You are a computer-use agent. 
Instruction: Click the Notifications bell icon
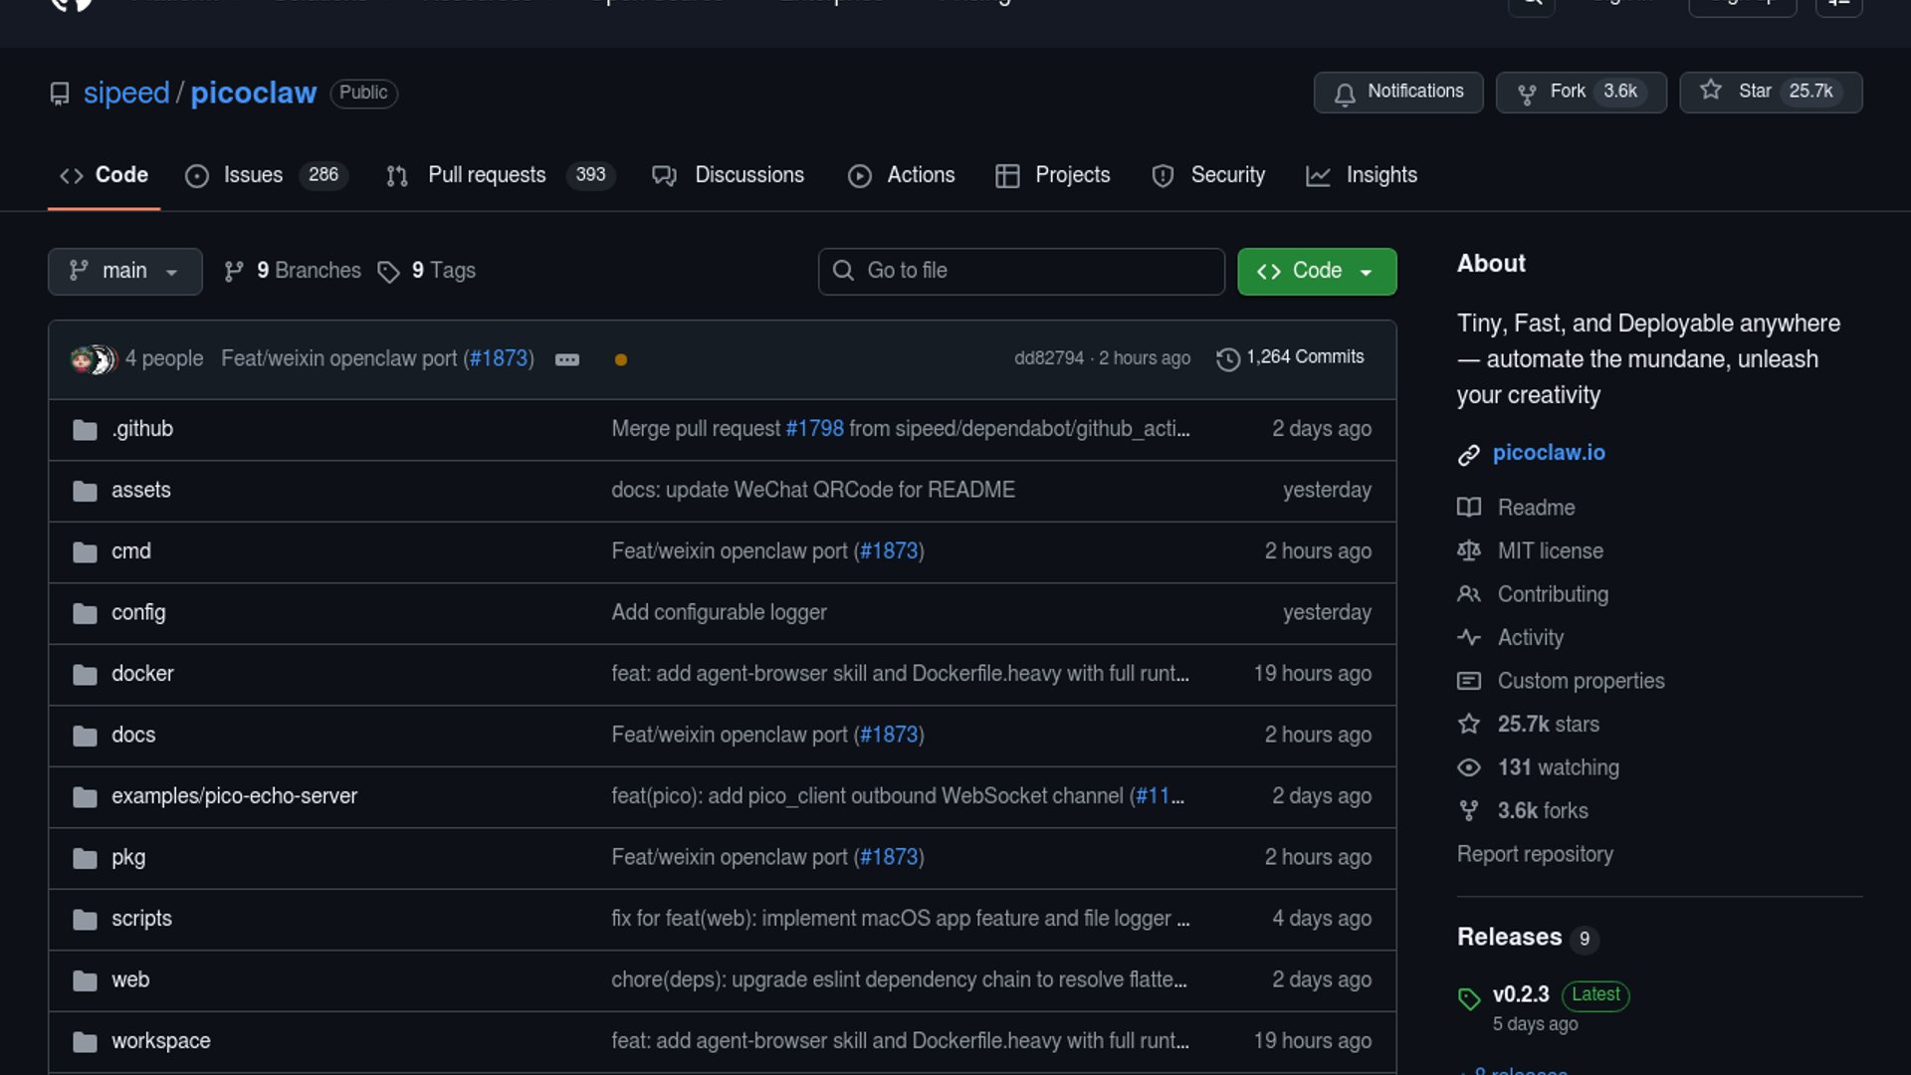click(1345, 94)
